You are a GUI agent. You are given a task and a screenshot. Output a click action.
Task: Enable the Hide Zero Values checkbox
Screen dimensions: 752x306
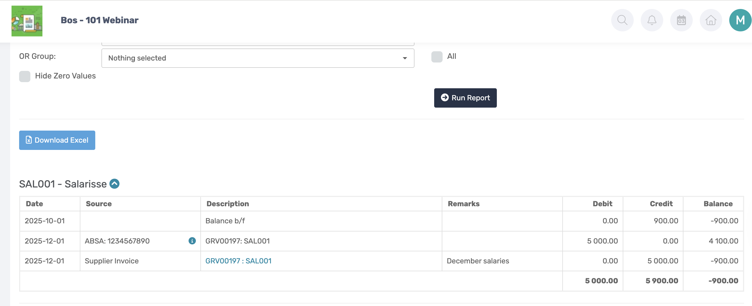point(25,76)
